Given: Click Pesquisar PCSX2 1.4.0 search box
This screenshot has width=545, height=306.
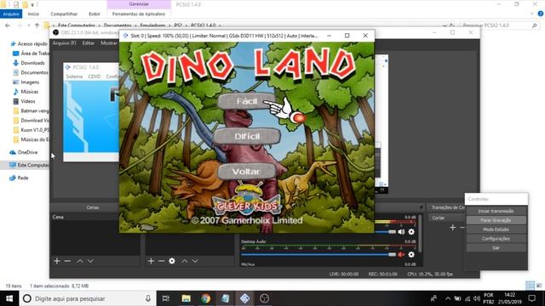Looking at the screenshot, I should (x=500, y=25).
